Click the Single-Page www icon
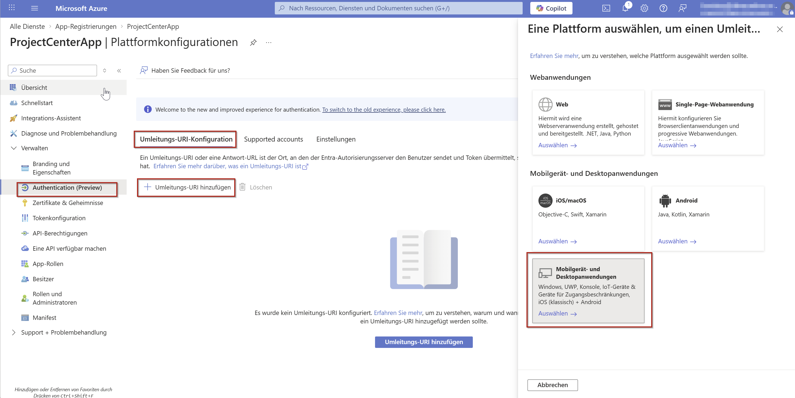 click(x=665, y=105)
